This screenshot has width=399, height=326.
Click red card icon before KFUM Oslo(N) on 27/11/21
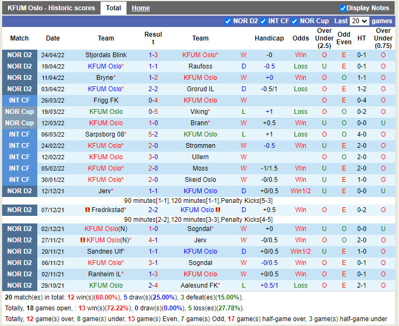click(x=83, y=240)
